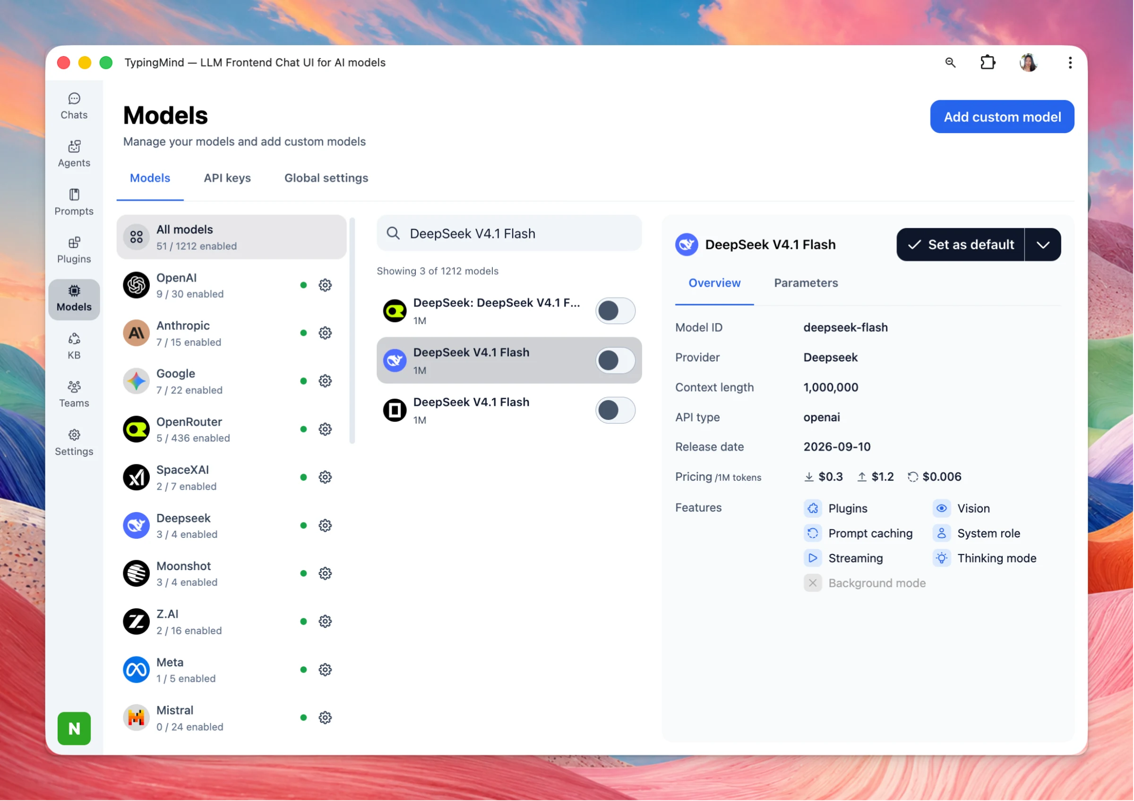This screenshot has height=801, width=1134.
Task: Select the Overview tab
Action: (715, 283)
